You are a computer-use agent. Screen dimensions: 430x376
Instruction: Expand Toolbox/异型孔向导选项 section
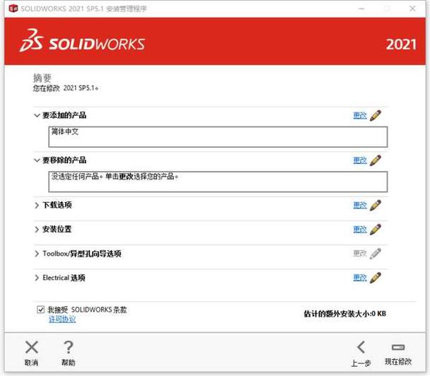pyautogui.click(x=37, y=254)
